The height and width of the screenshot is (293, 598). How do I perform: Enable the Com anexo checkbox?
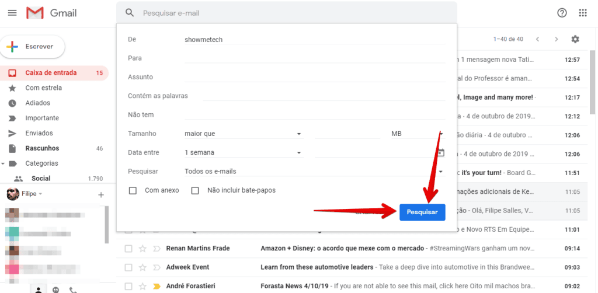click(x=133, y=190)
